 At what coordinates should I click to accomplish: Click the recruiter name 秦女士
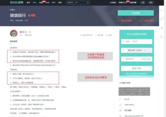(x=23, y=32)
